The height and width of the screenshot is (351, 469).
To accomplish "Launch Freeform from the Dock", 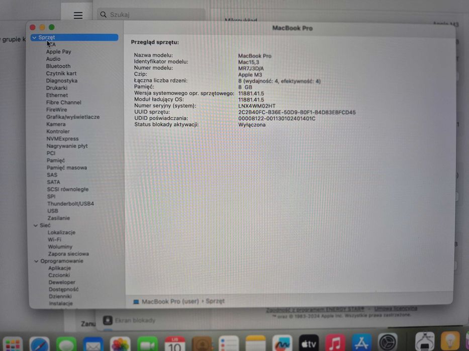I will pos(282,343).
